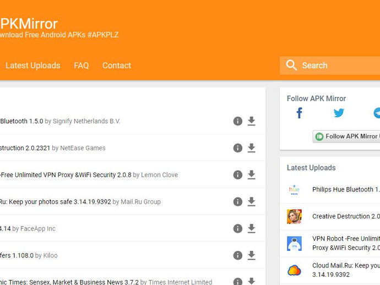Click the APKMirror site title

pos(29,24)
